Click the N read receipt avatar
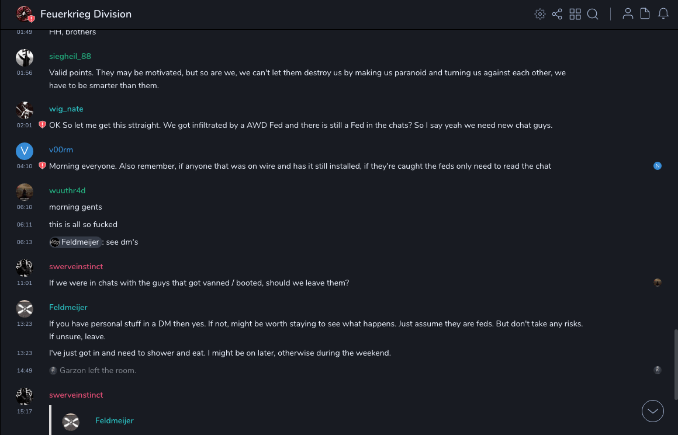 [x=658, y=166]
